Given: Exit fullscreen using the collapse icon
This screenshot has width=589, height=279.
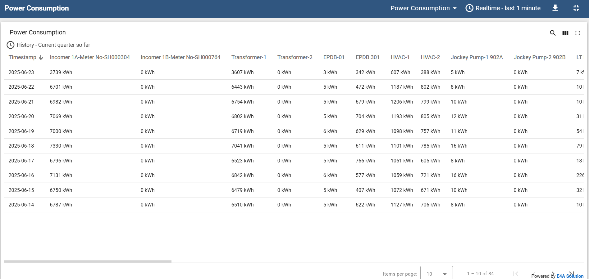Looking at the screenshot, I should click(576, 8).
